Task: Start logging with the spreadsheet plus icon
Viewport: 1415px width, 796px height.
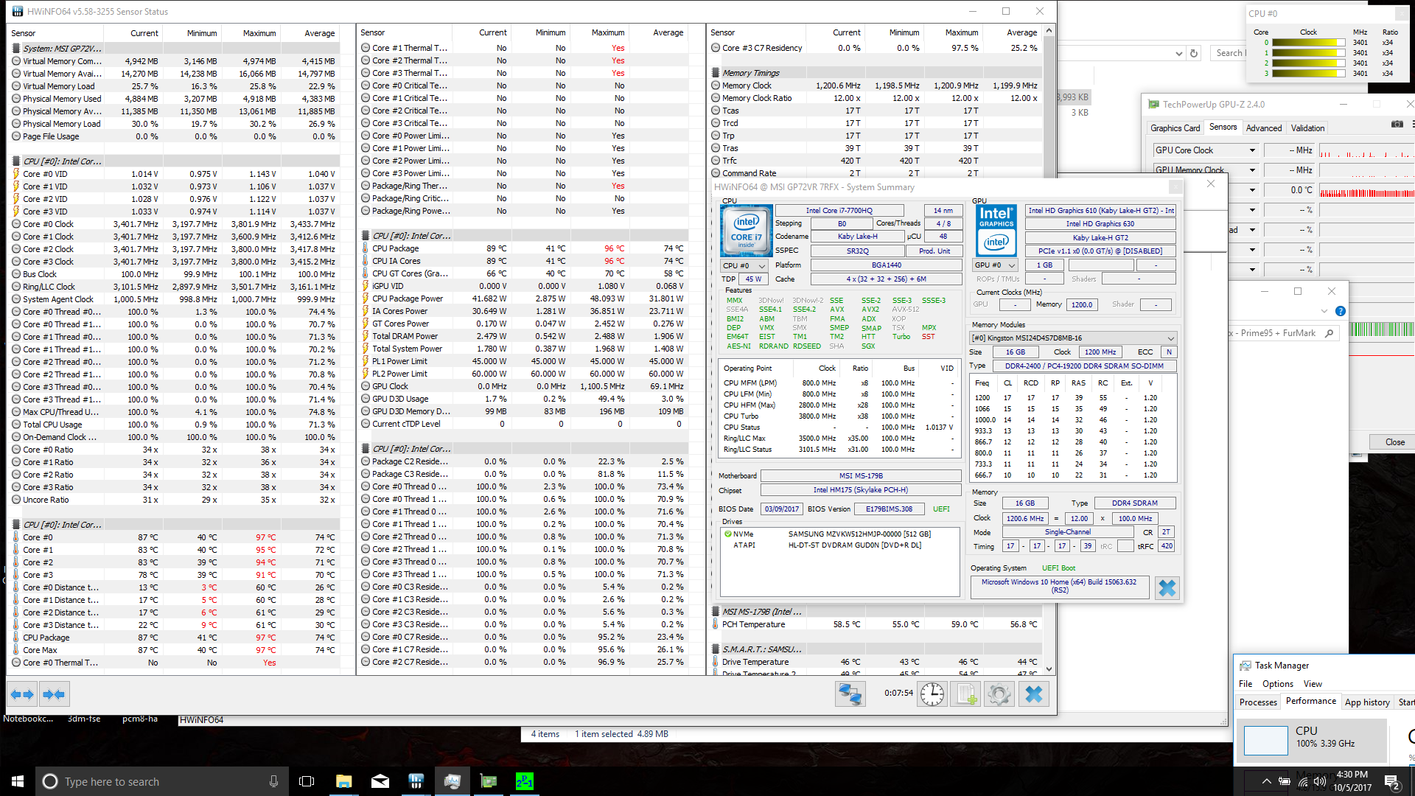Action: click(965, 694)
